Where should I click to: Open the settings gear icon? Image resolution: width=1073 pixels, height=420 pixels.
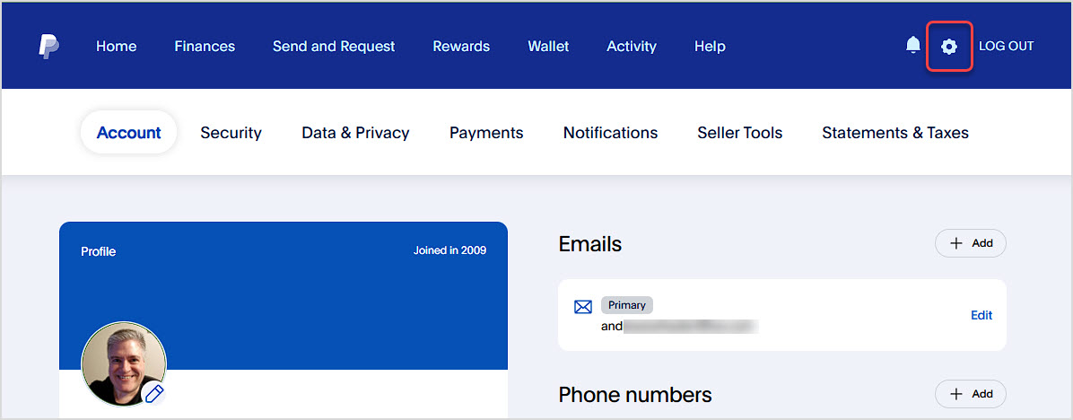(x=948, y=47)
